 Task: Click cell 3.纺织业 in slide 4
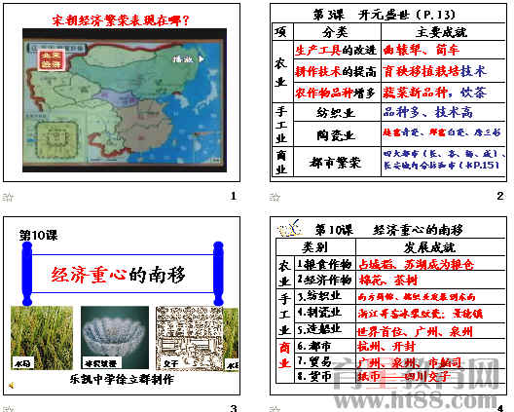[325, 296]
